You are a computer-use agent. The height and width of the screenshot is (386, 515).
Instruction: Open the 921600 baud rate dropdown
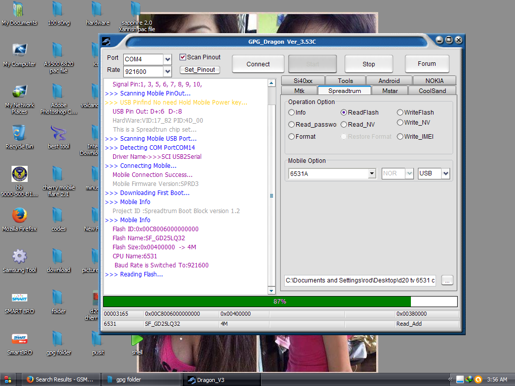click(168, 71)
